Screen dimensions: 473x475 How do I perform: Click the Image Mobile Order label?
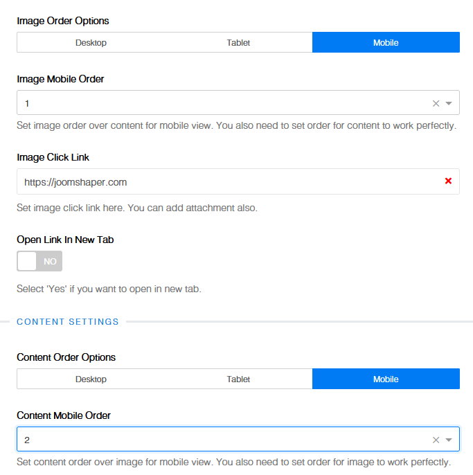pyautogui.click(x=60, y=79)
